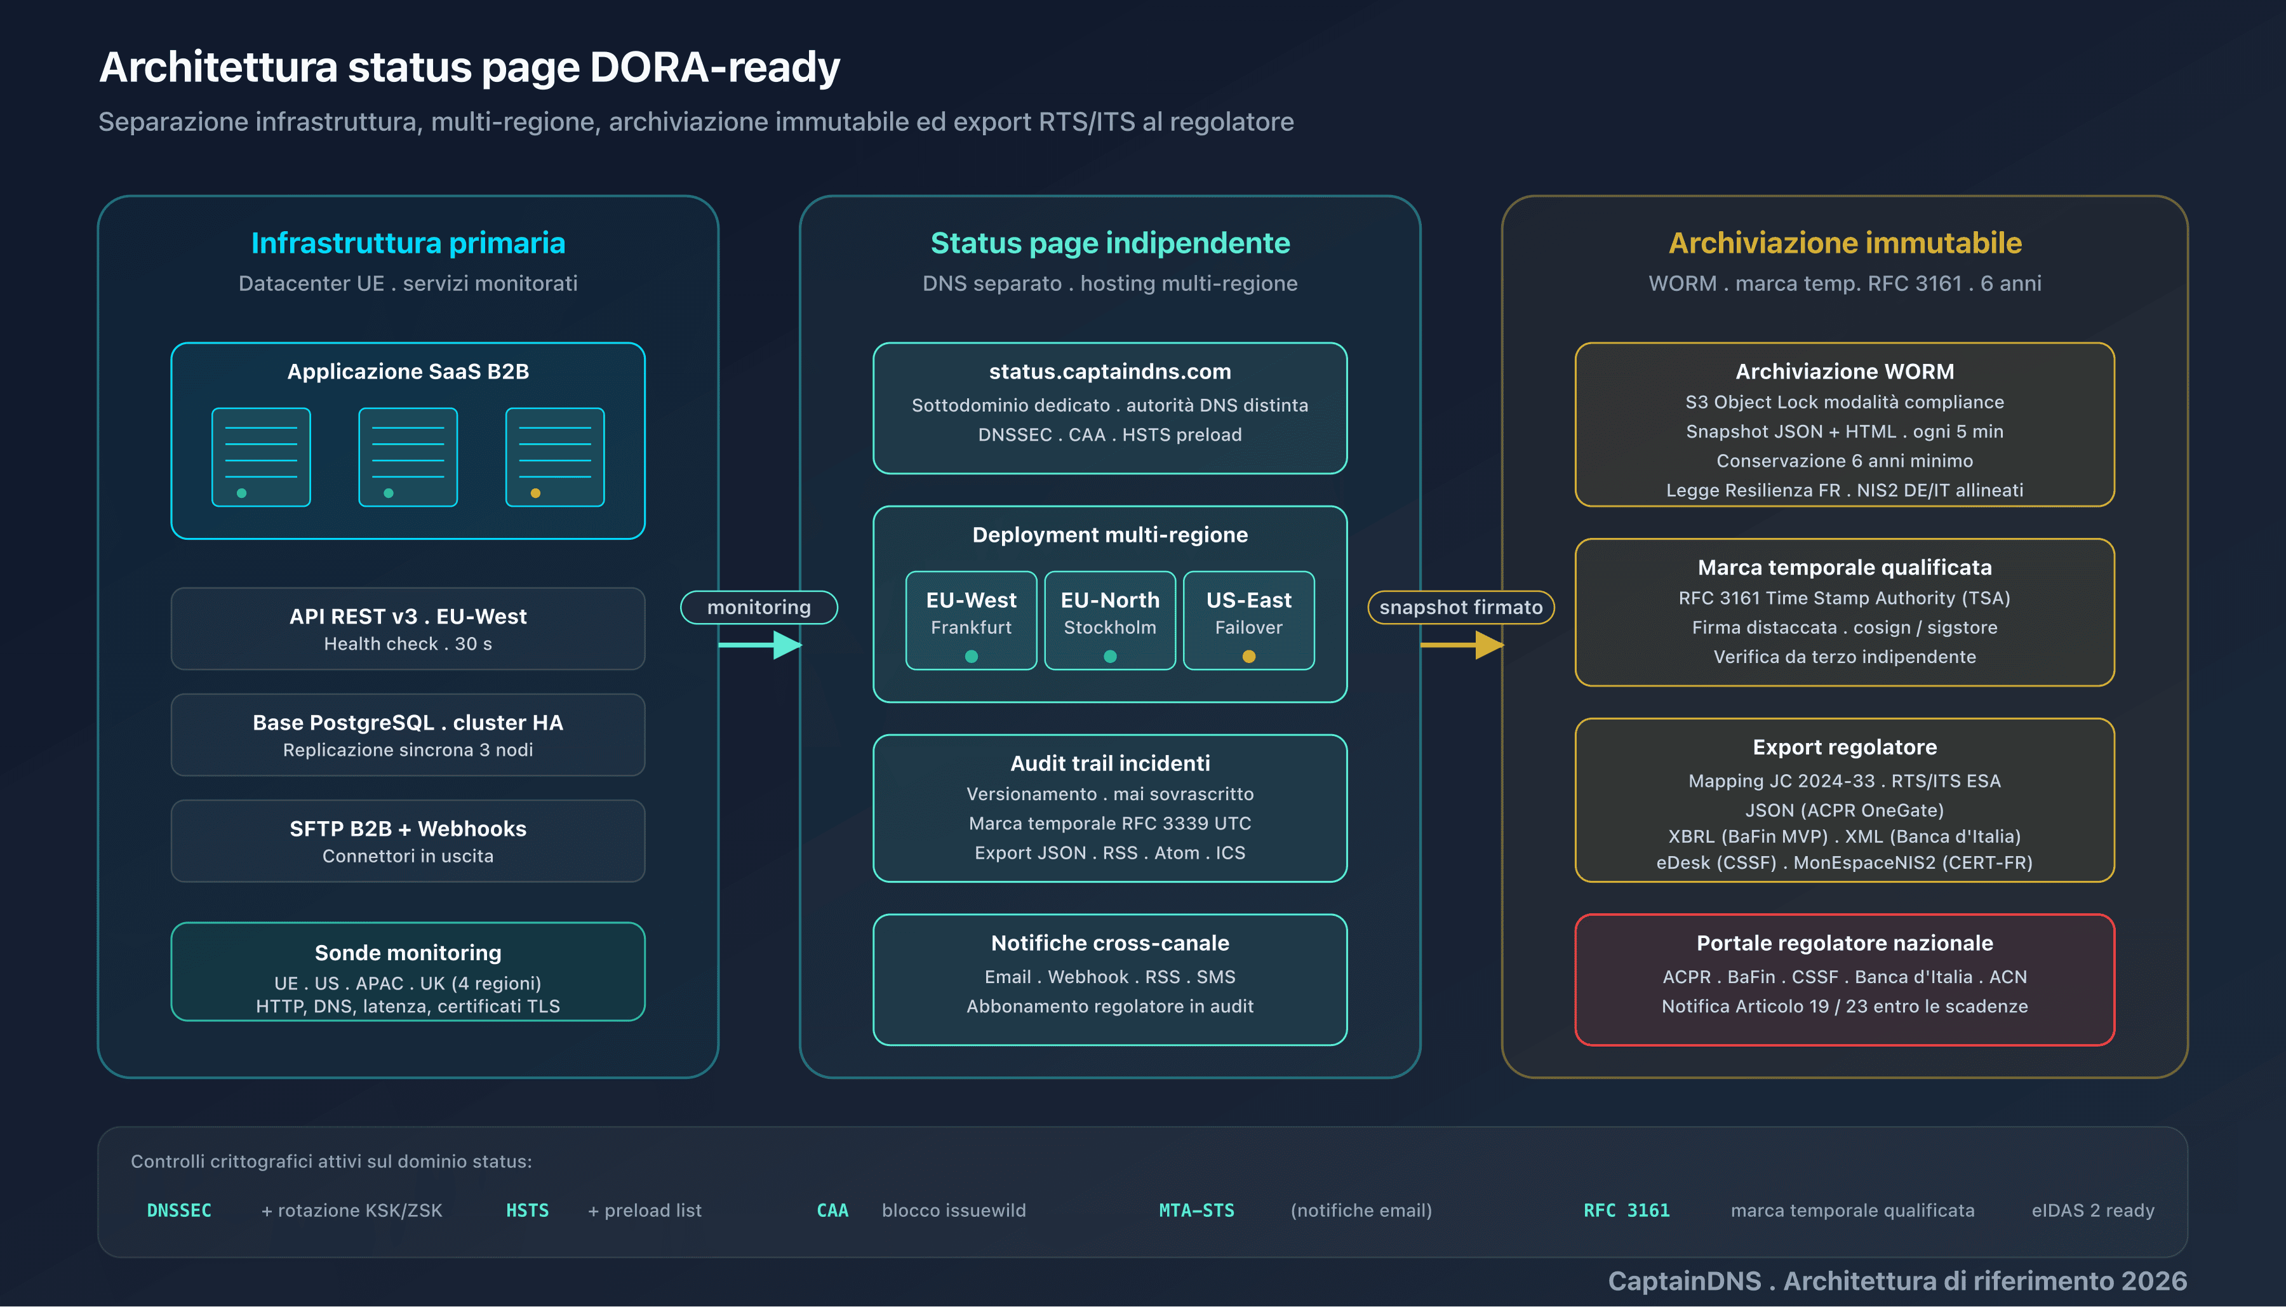Screen dimensions: 2286x1307
Task: Click the green status dot under Stockholm
Action: (x=1110, y=656)
